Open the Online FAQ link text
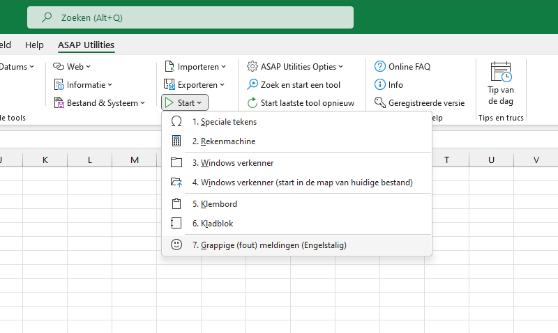Screen dimensions: 558x333 [x=409, y=66]
